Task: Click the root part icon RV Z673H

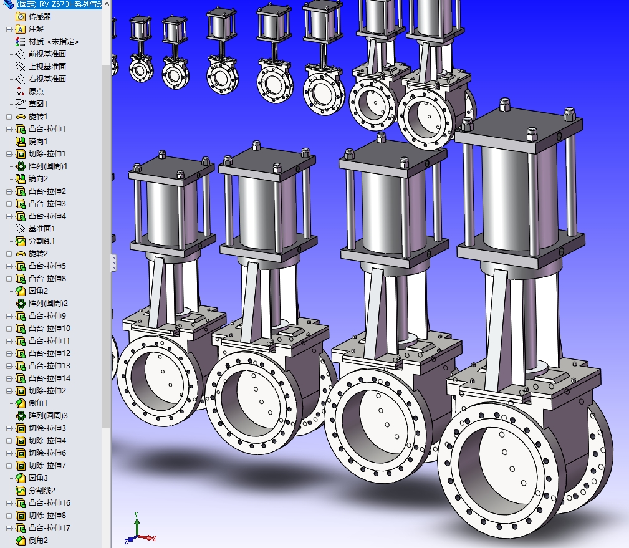Action: point(9,4)
